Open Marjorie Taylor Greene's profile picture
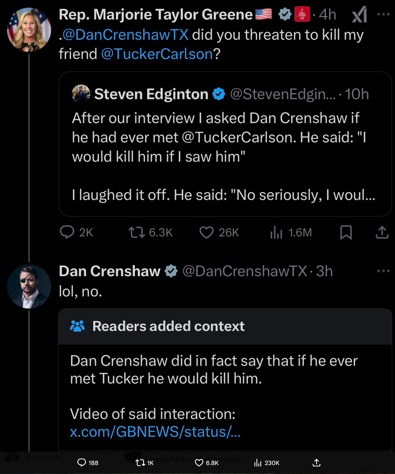The image size is (395, 474). coord(29,29)
